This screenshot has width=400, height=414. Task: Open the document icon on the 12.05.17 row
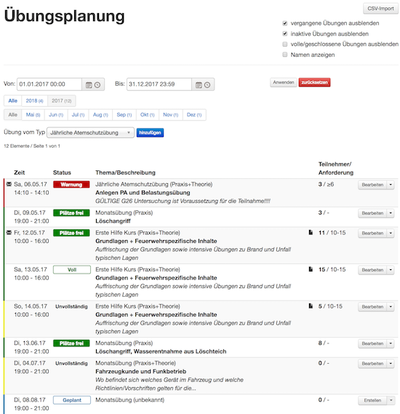tap(311, 232)
